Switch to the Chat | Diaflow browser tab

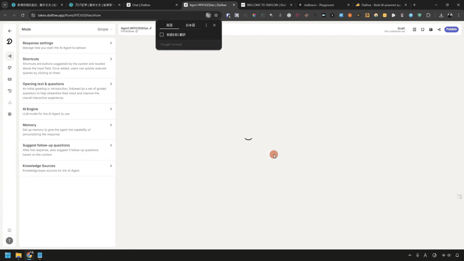click(152, 5)
